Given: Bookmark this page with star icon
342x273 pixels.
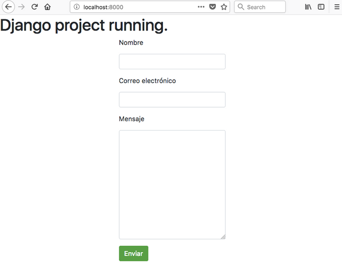Looking at the screenshot, I should [x=224, y=7].
